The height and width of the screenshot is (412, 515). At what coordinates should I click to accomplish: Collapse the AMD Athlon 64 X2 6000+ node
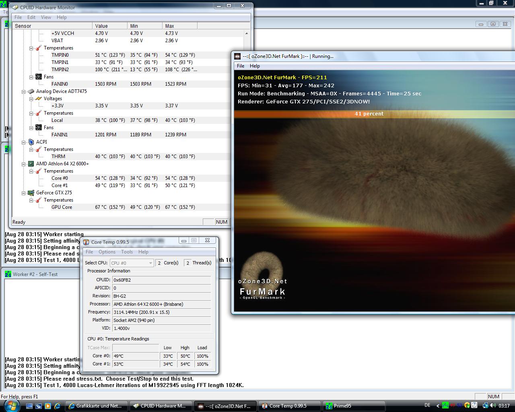[24, 164]
